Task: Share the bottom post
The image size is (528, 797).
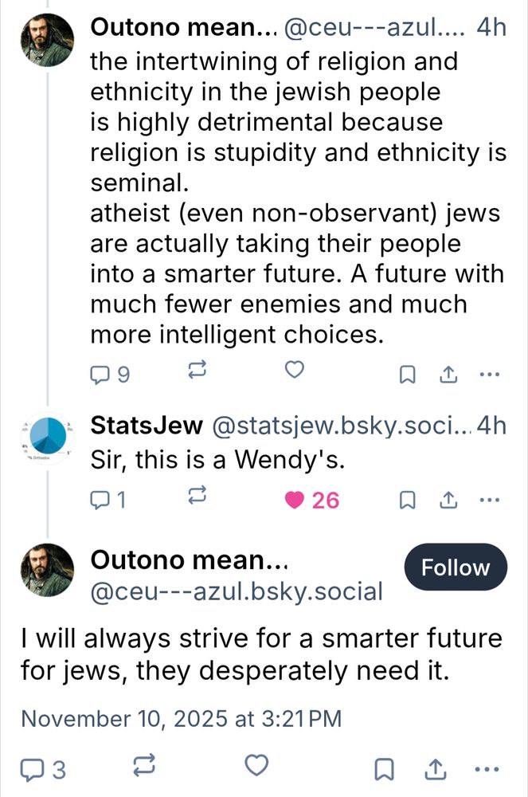Action: [436, 768]
